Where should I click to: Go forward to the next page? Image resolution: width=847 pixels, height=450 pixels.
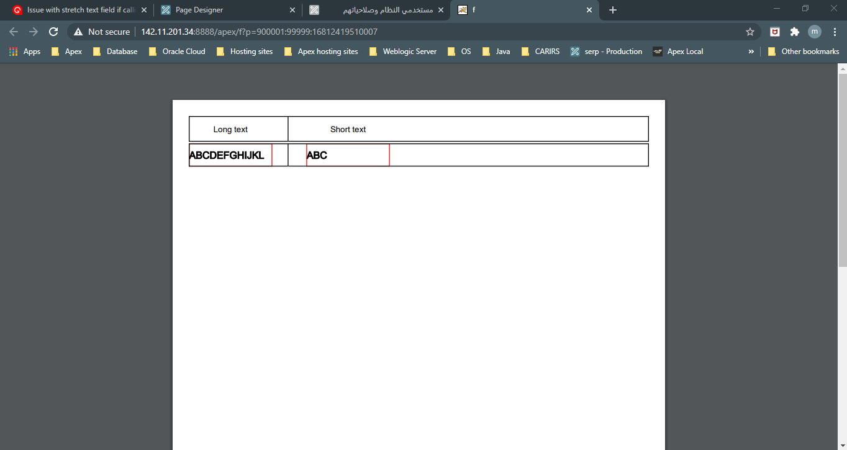point(34,32)
